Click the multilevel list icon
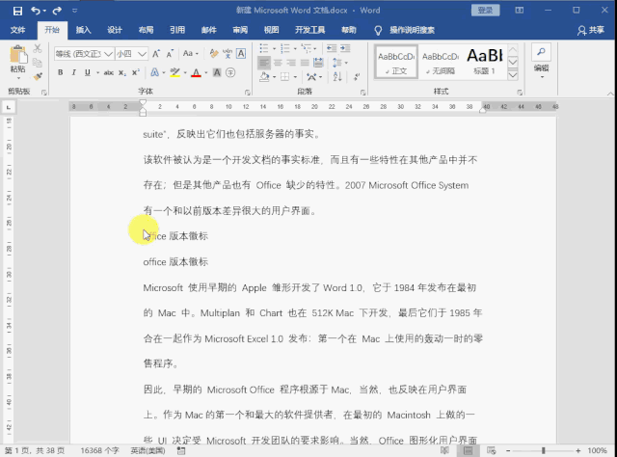Image resolution: width=617 pixels, height=457 pixels. point(307,48)
